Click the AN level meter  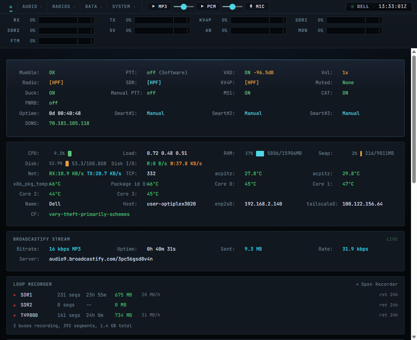point(258,31)
